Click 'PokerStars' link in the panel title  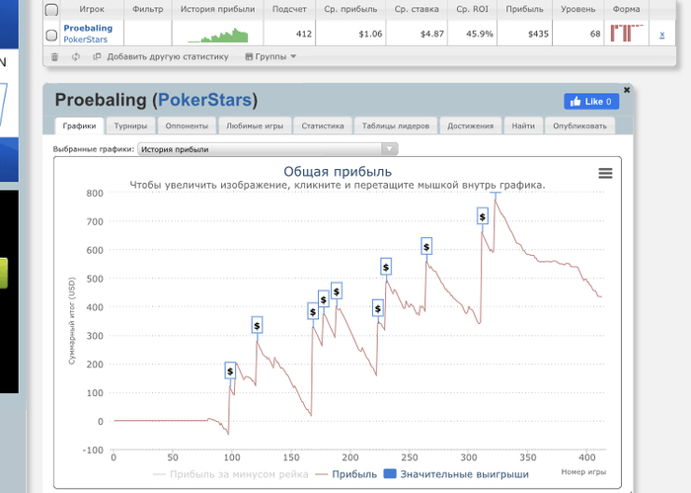[205, 100]
